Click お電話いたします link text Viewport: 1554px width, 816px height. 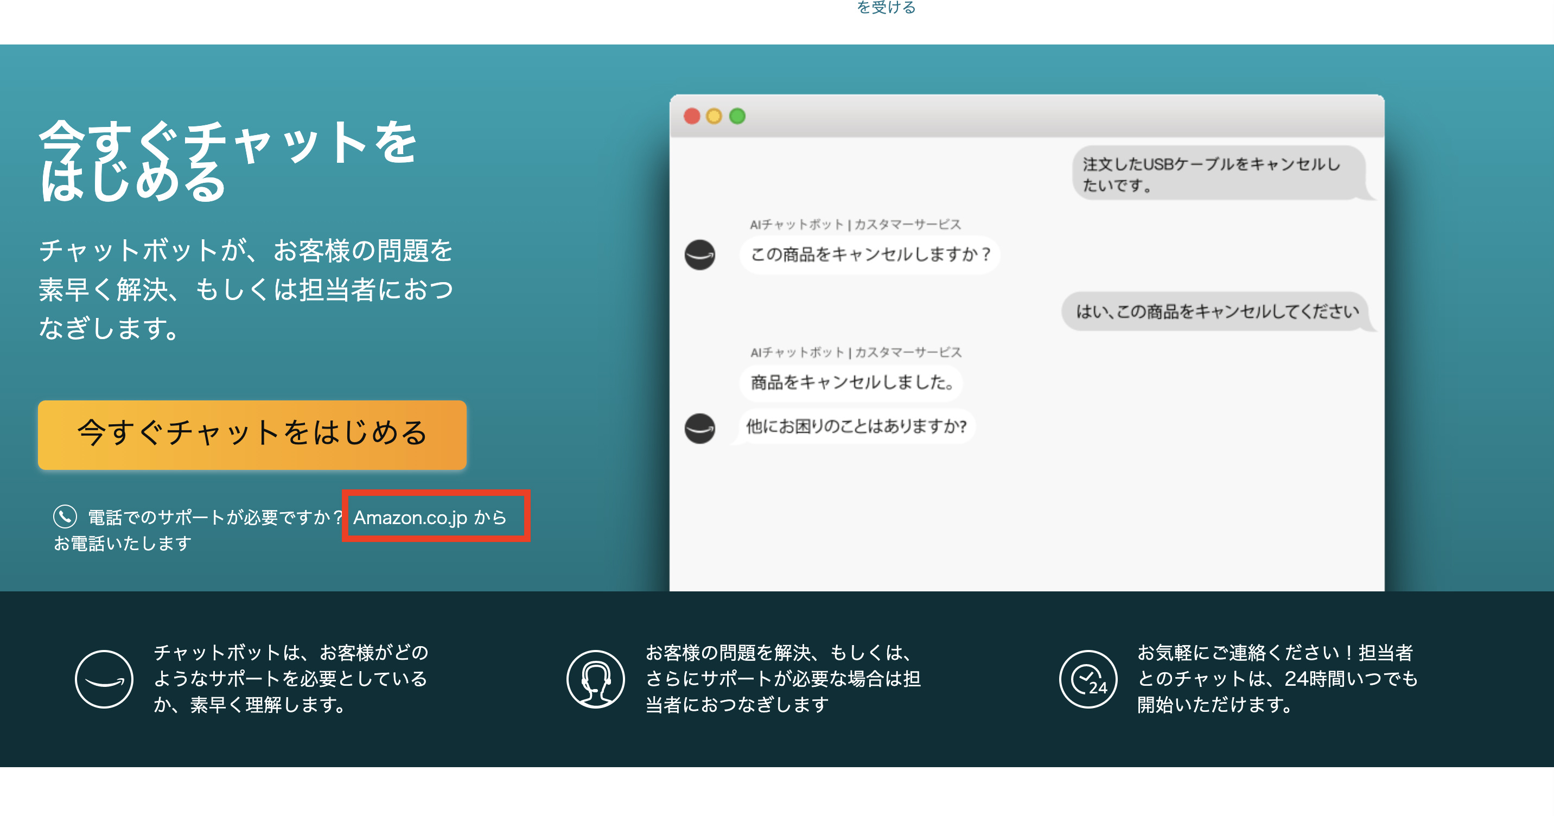click(123, 544)
